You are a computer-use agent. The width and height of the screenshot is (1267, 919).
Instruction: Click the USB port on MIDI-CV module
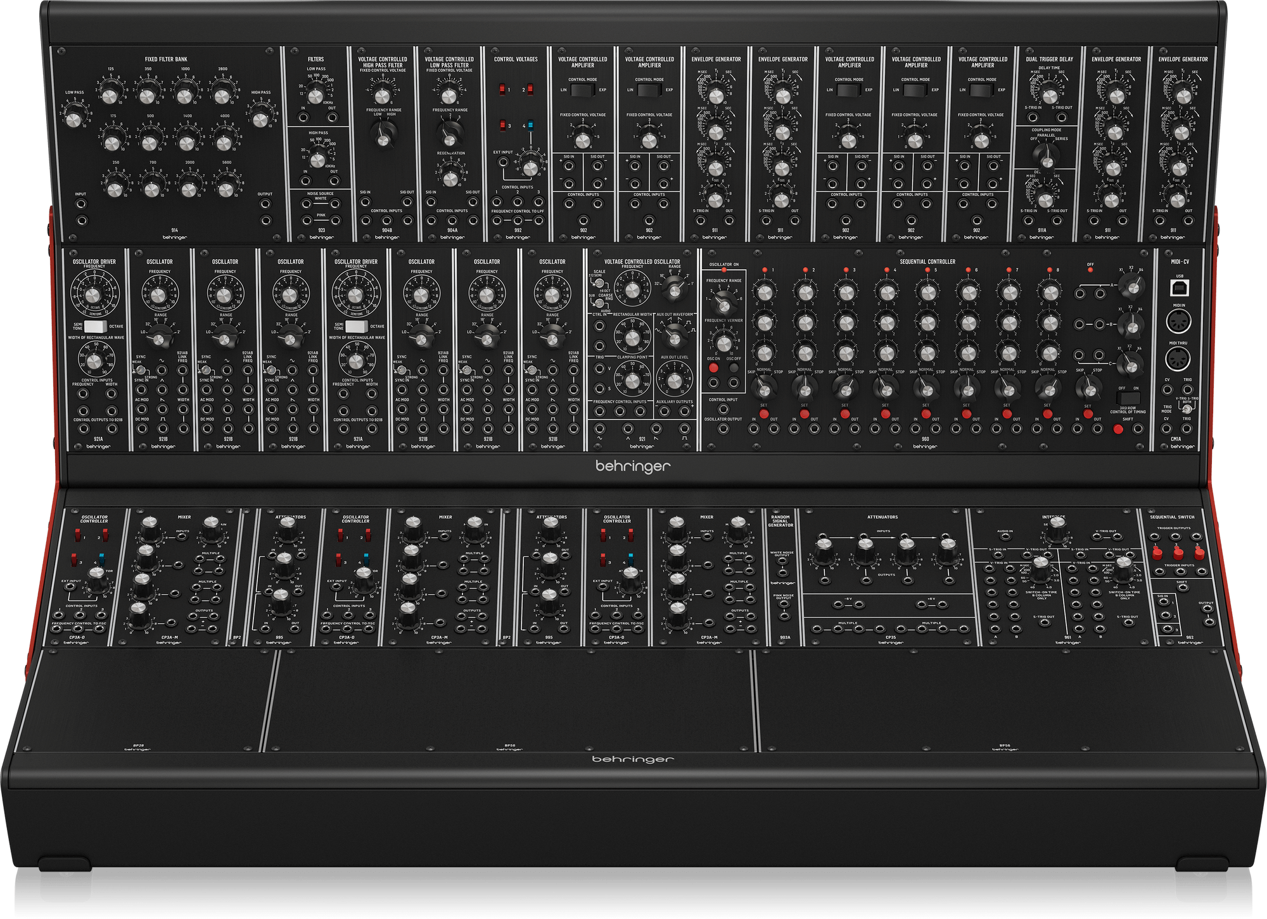coord(1179,289)
